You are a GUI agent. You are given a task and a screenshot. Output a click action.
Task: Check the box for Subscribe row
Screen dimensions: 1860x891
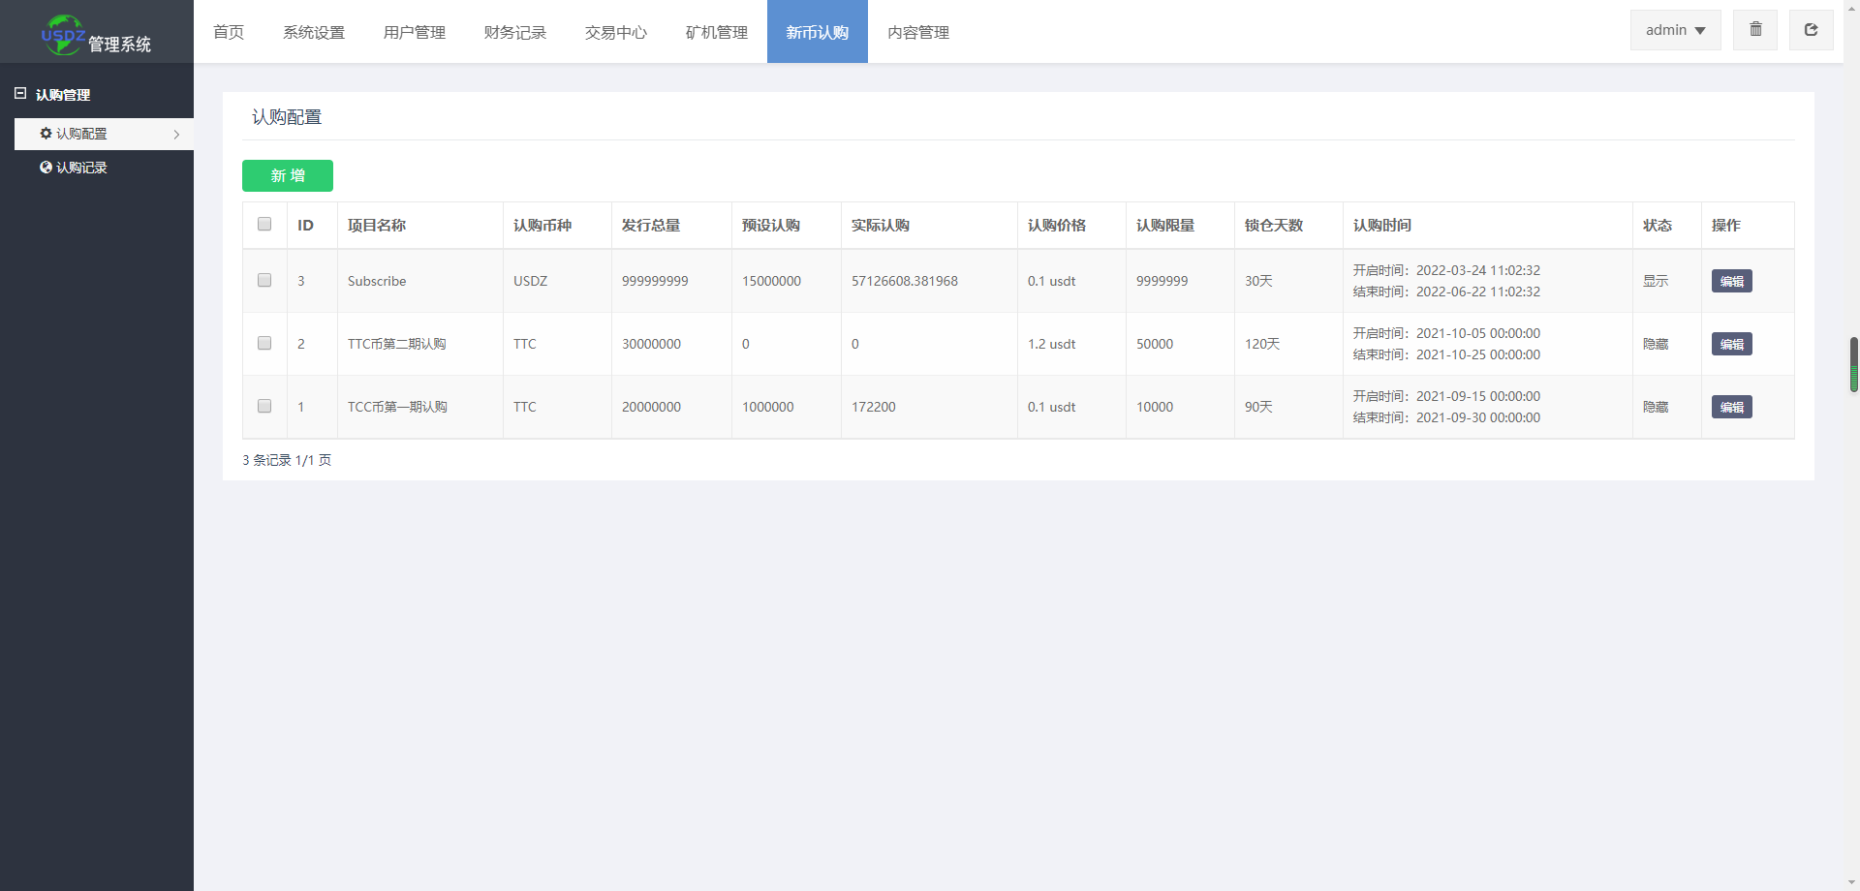point(264,280)
